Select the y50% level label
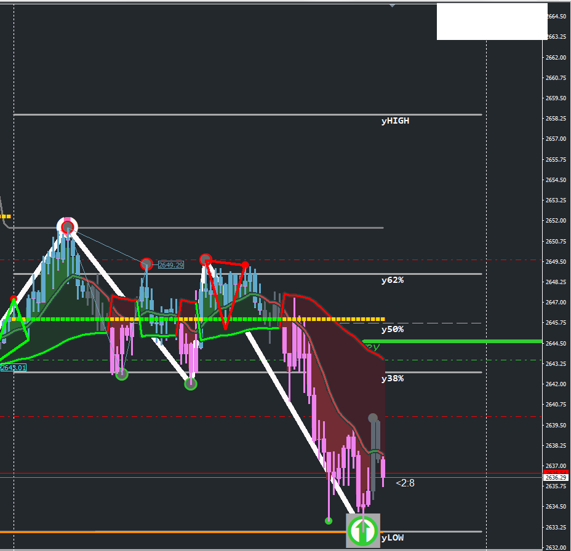The image size is (571, 551). (x=392, y=329)
